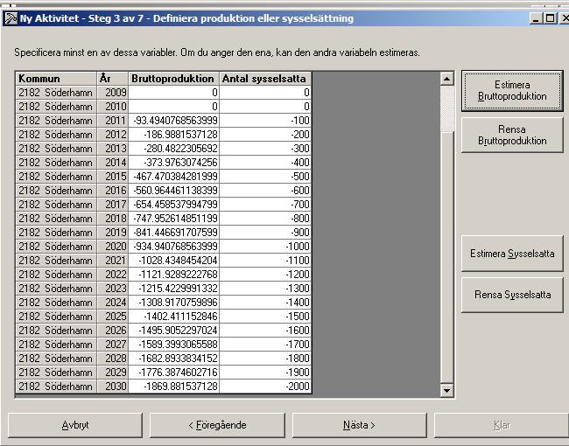Click the -1100 employment cell for 2021

(x=265, y=261)
